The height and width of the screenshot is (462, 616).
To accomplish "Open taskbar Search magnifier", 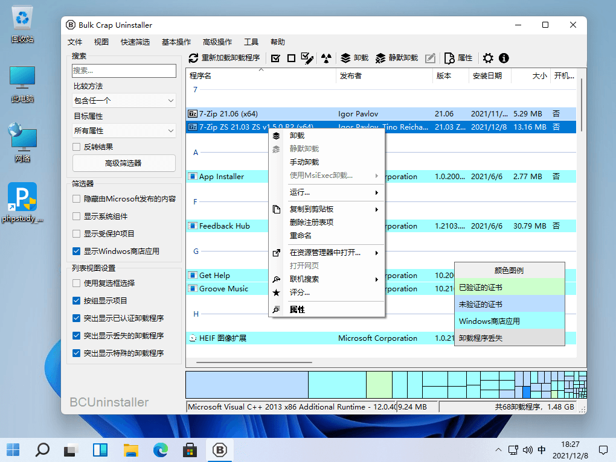I will pos(42,450).
